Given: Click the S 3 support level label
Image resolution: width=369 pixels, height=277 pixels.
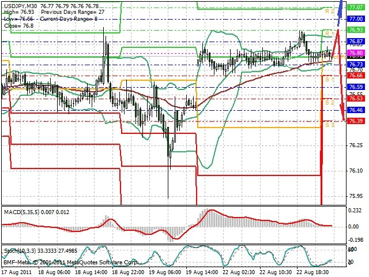Looking at the screenshot, I should 330,125.
